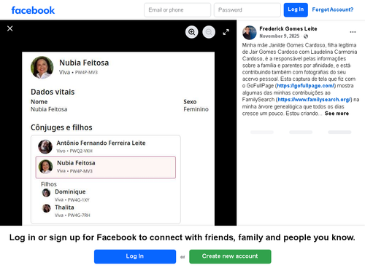The height and width of the screenshot is (273, 365).
Task: Click the bottom blue Log In button
Action: pyautogui.click(x=135, y=256)
